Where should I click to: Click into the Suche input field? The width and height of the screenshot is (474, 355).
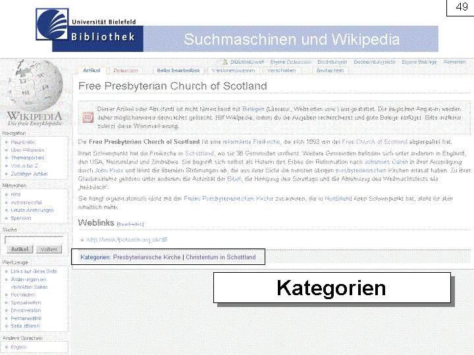tap(34, 240)
